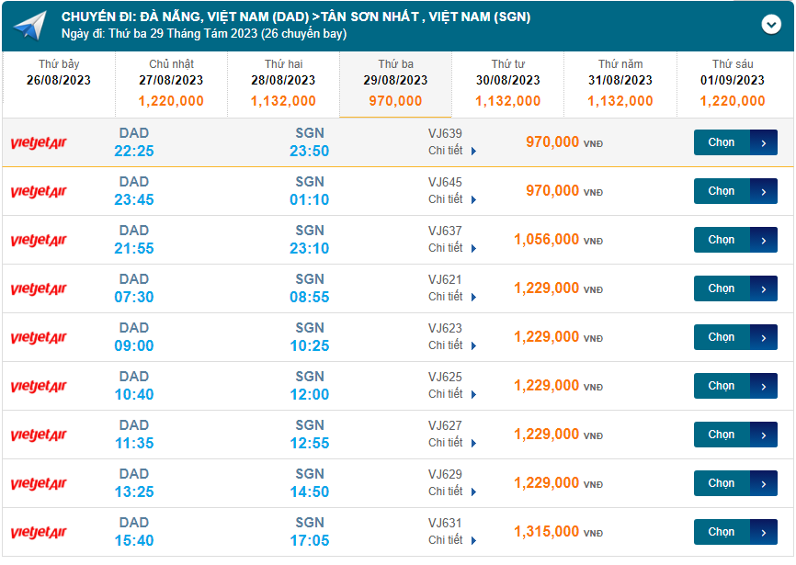
Task: Expand Chi tiết details for flight VJ639
Action: (x=451, y=151)
